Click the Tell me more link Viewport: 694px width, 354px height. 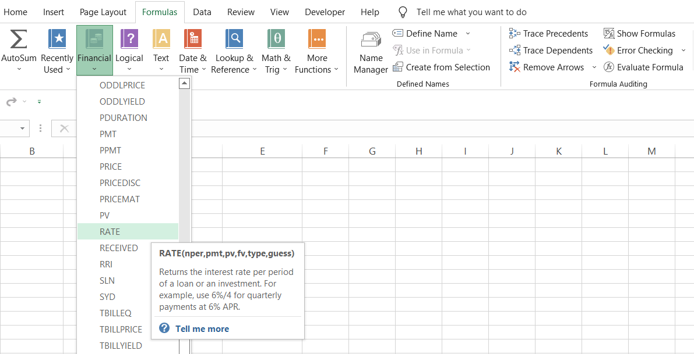click(202, 329)
